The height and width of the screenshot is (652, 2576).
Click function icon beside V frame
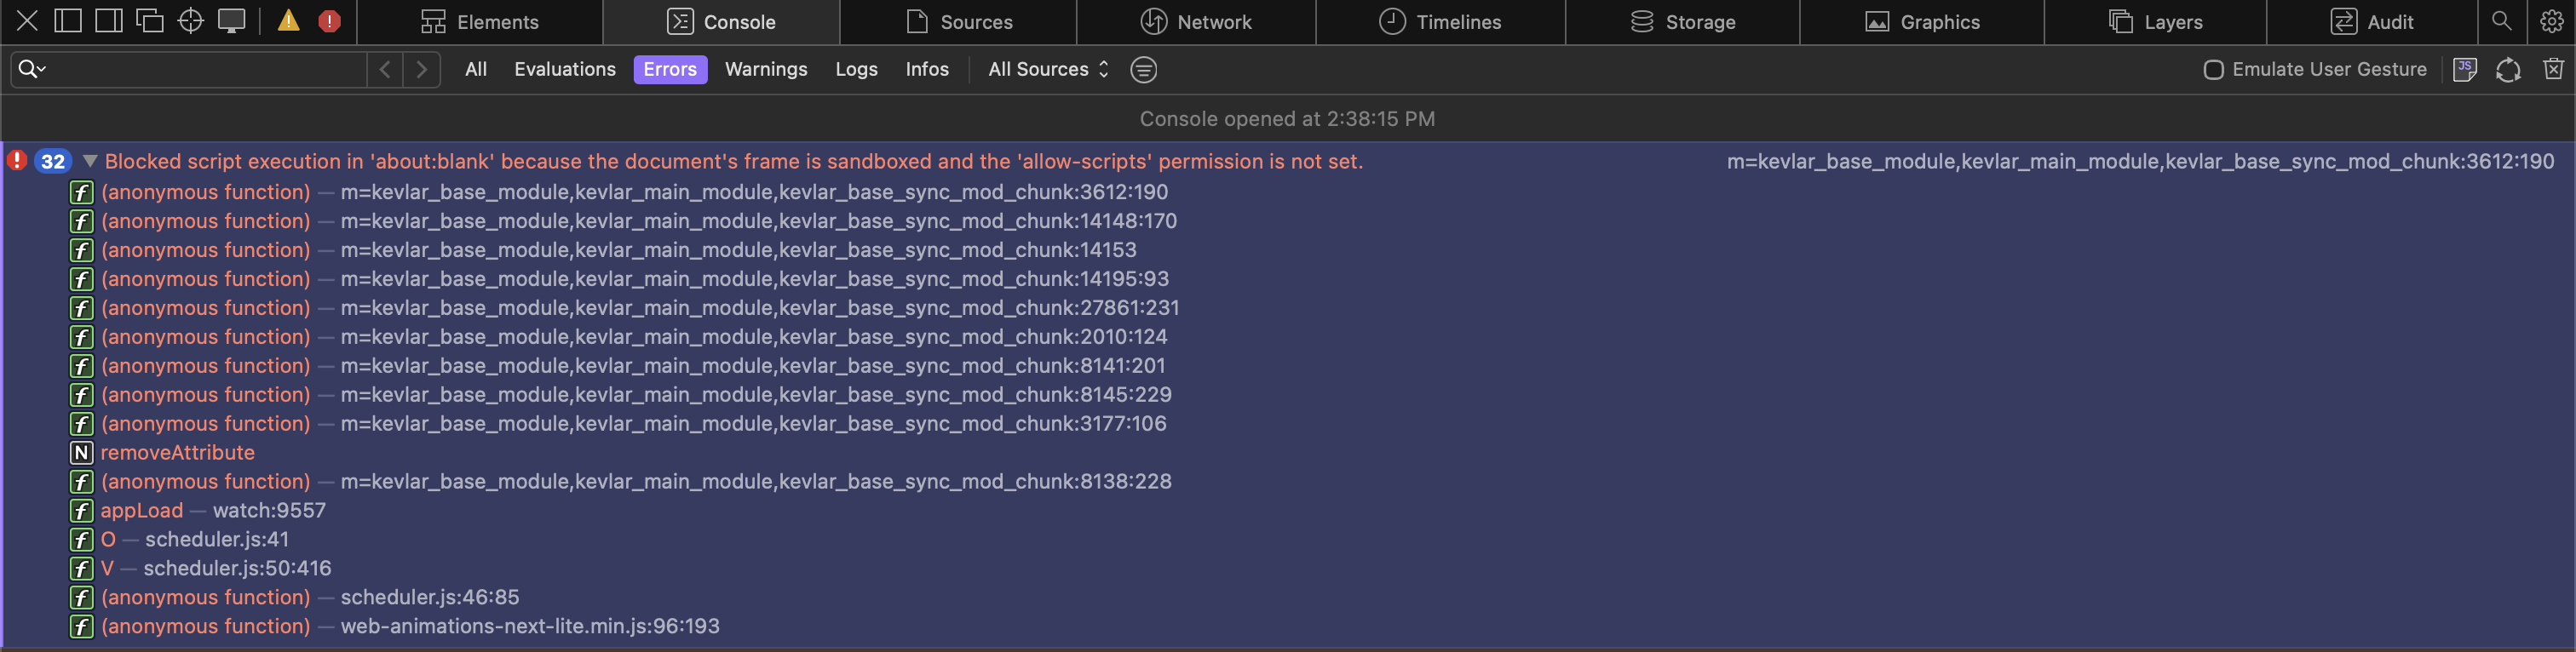[81, 568]
